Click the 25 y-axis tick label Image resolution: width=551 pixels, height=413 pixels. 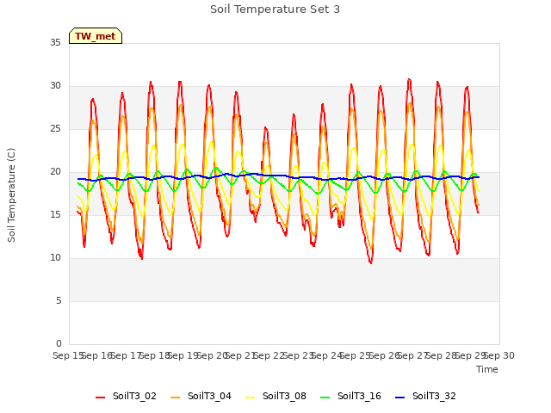coord(55,128)
